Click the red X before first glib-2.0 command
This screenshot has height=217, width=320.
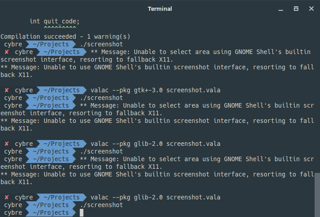pyautogui.click(x=7, y=144)
